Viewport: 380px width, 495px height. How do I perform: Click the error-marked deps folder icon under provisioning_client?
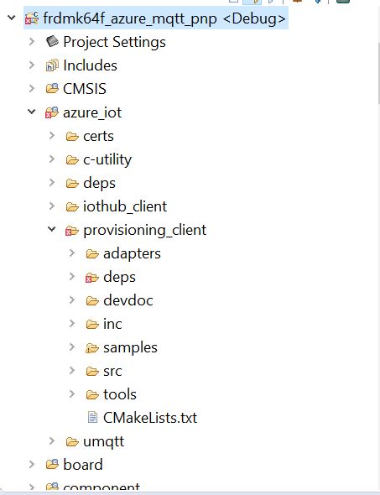tap(91, 278)
